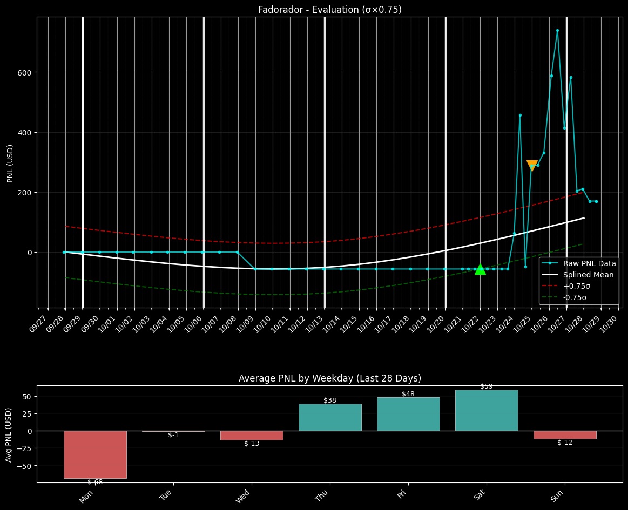Click the 10/30 x-axis date label
Screen dimensions: 628x510
point(613,325)
